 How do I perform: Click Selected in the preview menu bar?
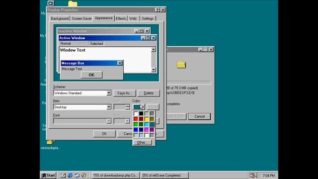click(96, 43)
